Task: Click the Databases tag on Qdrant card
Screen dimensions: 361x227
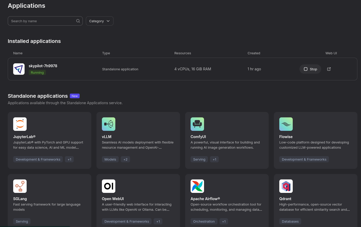Action: pyautogui.click(x=290, y=221)
